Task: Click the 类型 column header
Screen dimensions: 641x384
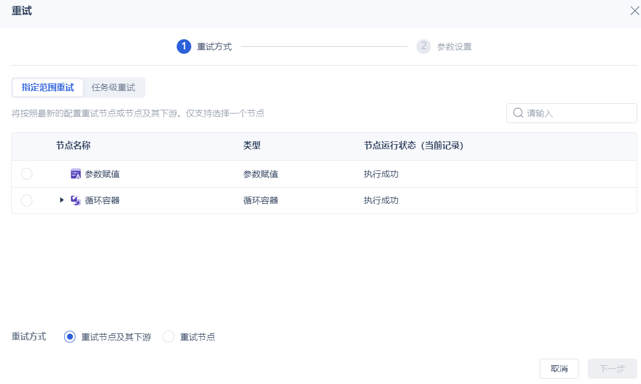Action: [252, 145]
